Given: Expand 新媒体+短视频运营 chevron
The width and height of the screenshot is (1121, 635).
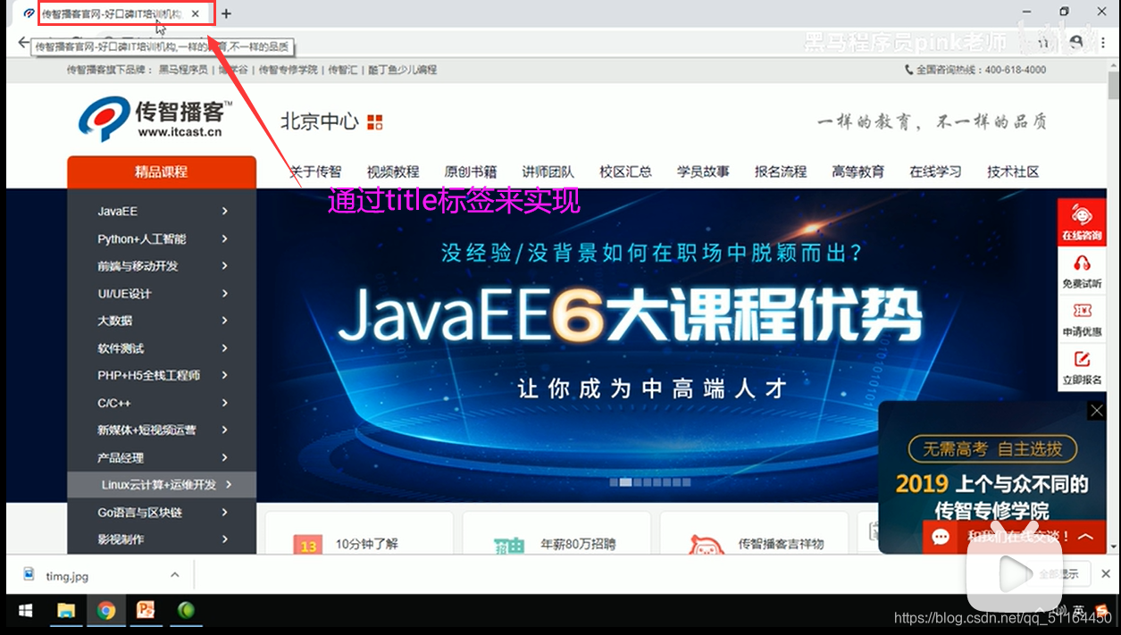Looking at the screenshot, I should click(x=225, y=430).
